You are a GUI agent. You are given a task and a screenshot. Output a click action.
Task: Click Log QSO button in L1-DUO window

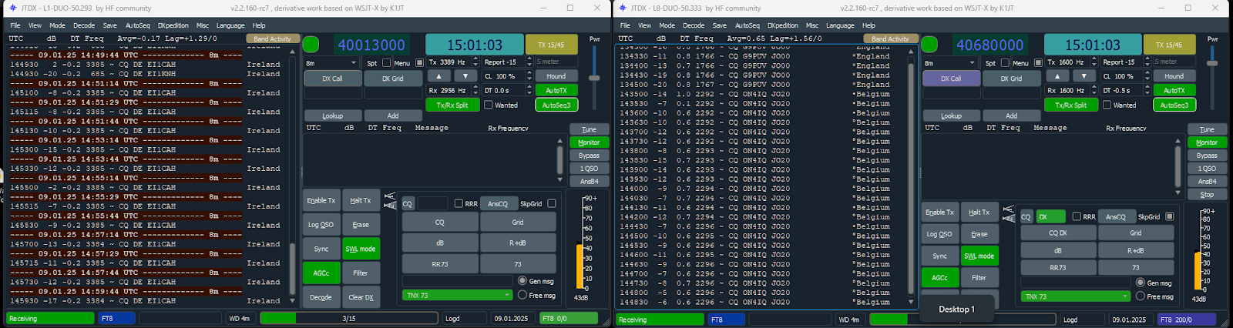pos(321,225)
